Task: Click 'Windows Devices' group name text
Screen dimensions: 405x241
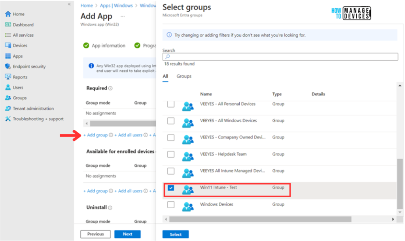Action: 216,204
